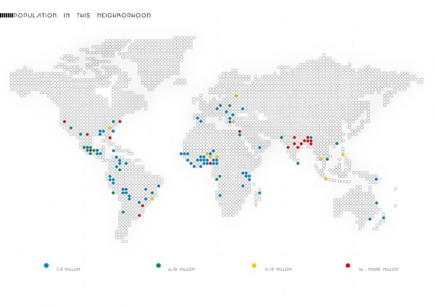Select the green dot in eastern China
The height and width of the screenshot is (307, 435).
[337, 143]
